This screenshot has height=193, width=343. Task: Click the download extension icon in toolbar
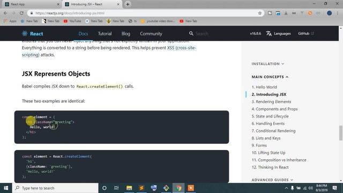point(286,13)
